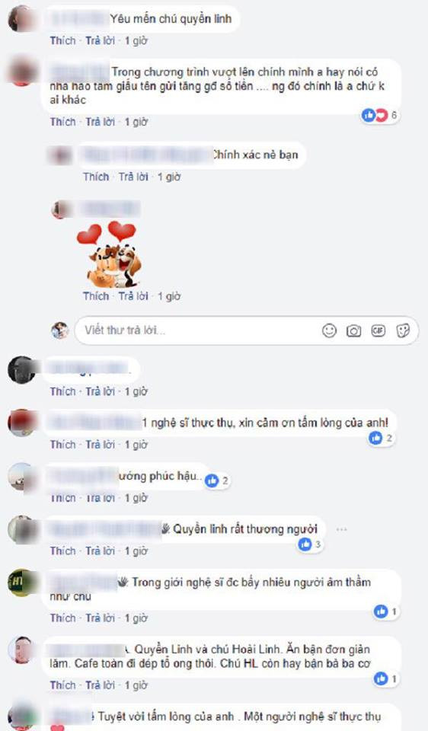Open the hugging dogs sticker image
This screenshot has width=428, height=731.
click(x=111, y=254)
